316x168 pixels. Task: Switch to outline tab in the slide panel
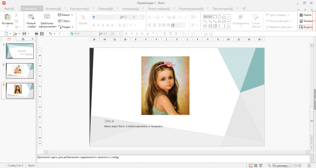tap(23, 39)
